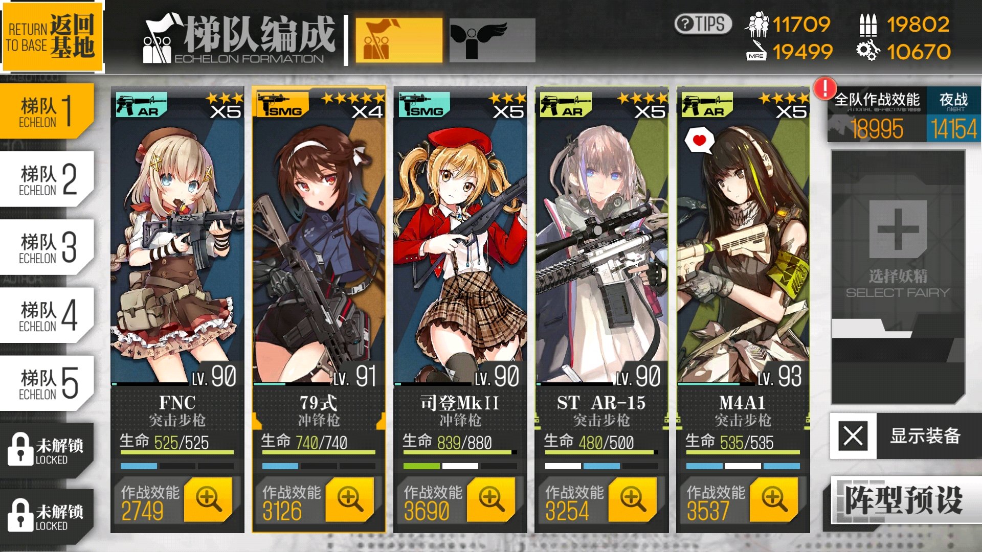Image resolution: width=982 pixels, height=552 pixels.
Task: Open M4A1 combat effectiveness magnifier icon
Action: (774, 499)
